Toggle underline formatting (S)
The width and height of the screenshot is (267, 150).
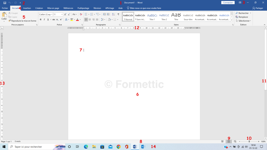coord(48,20)
